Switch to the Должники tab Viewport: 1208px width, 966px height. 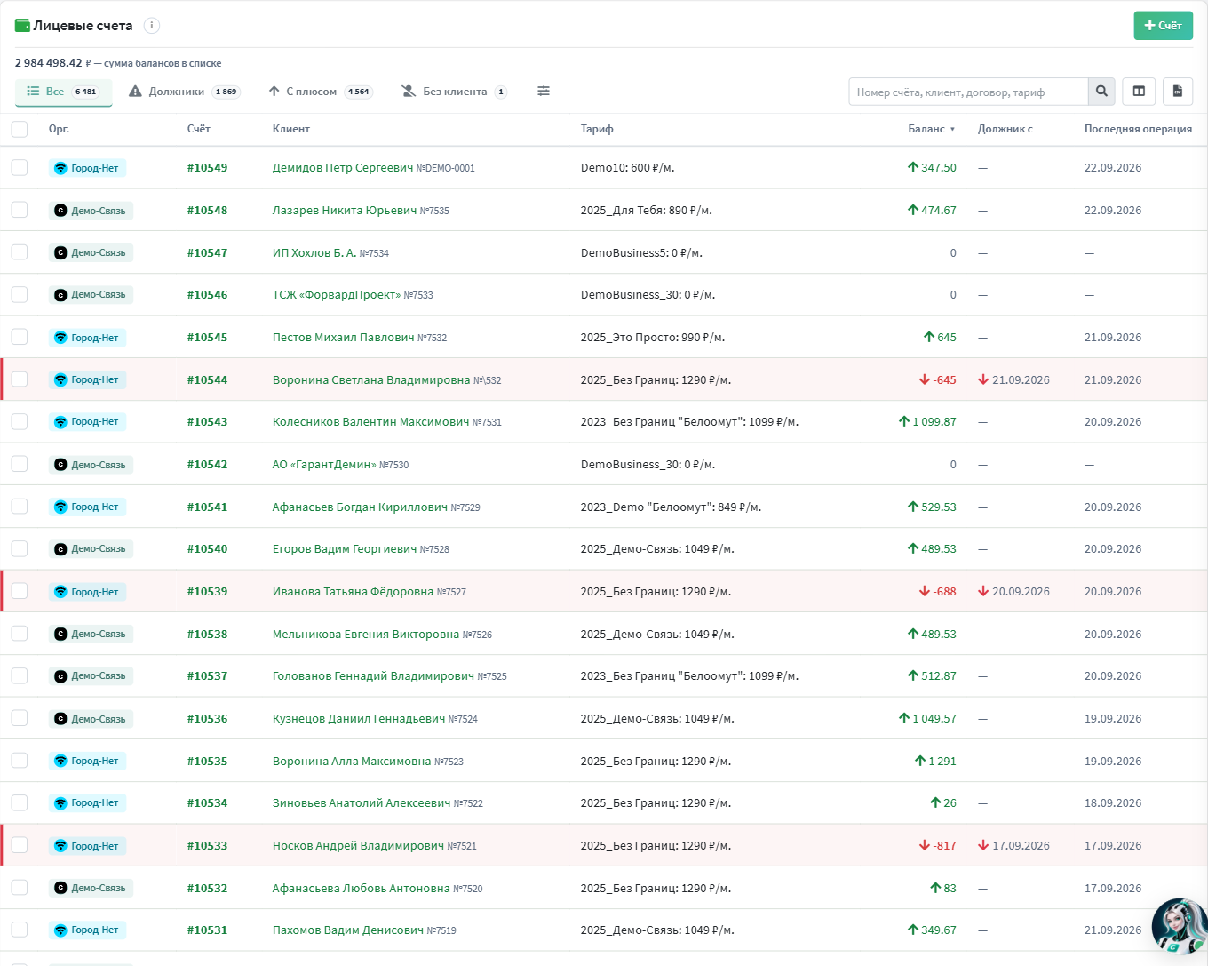click(x=184, y=92)
